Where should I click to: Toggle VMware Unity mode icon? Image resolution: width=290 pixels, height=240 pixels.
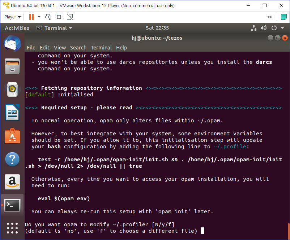[70, 17]
